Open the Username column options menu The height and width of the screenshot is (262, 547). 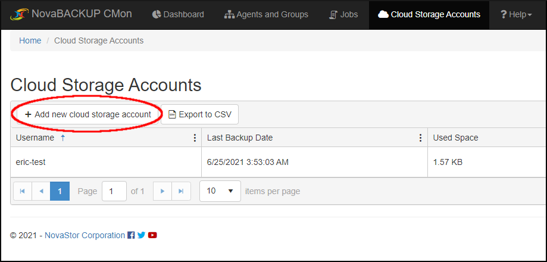195,138
